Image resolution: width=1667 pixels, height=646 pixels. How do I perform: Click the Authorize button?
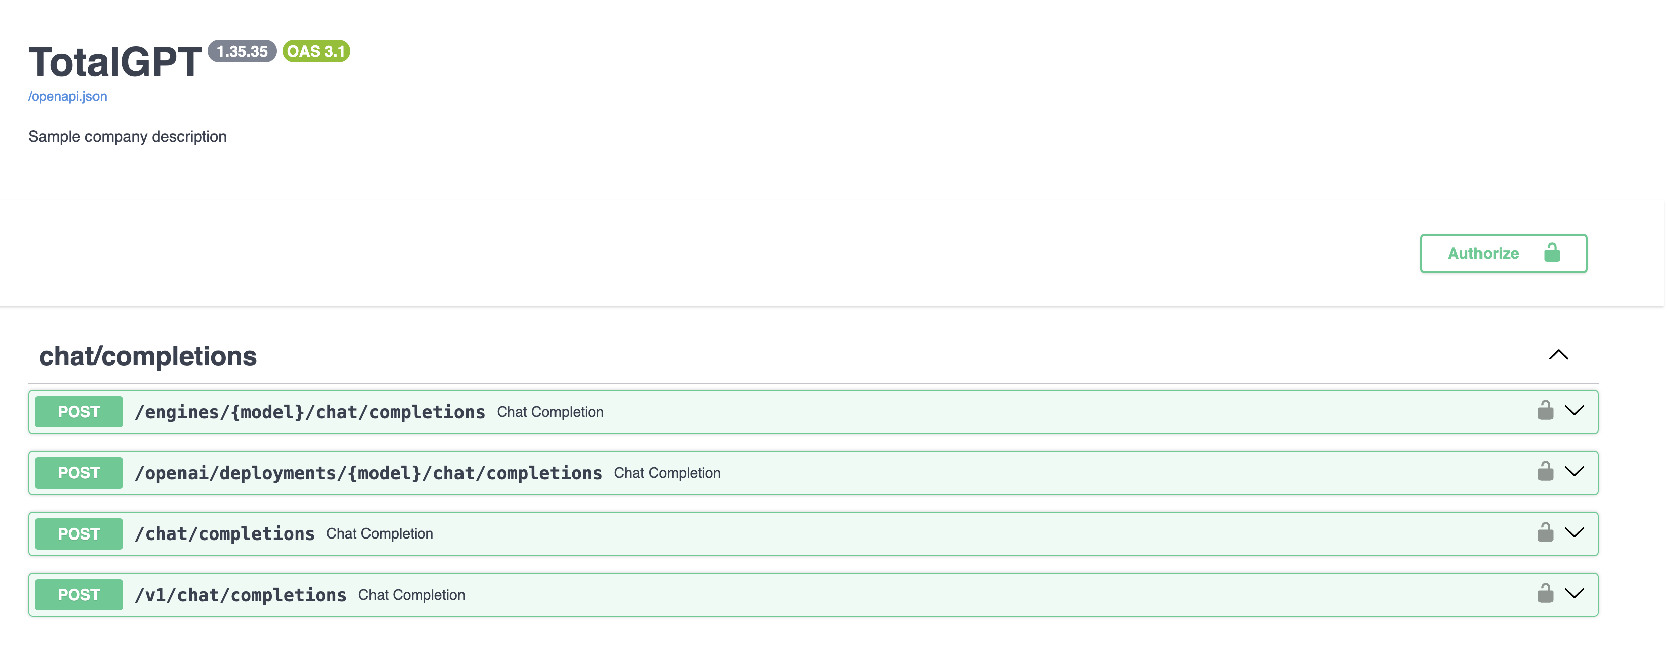(1503, 253)
